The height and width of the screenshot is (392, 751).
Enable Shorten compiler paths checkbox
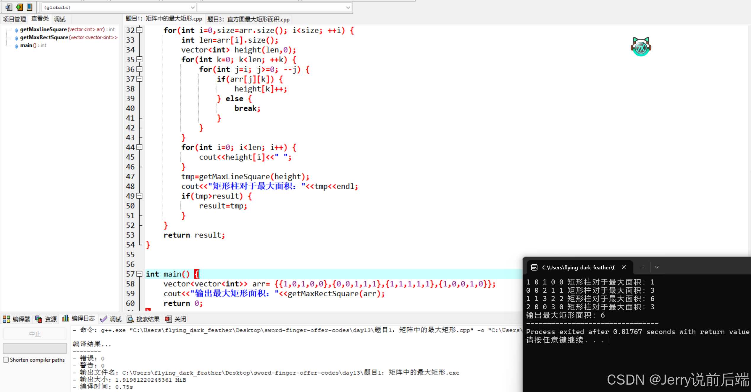[x=6, y=360]
